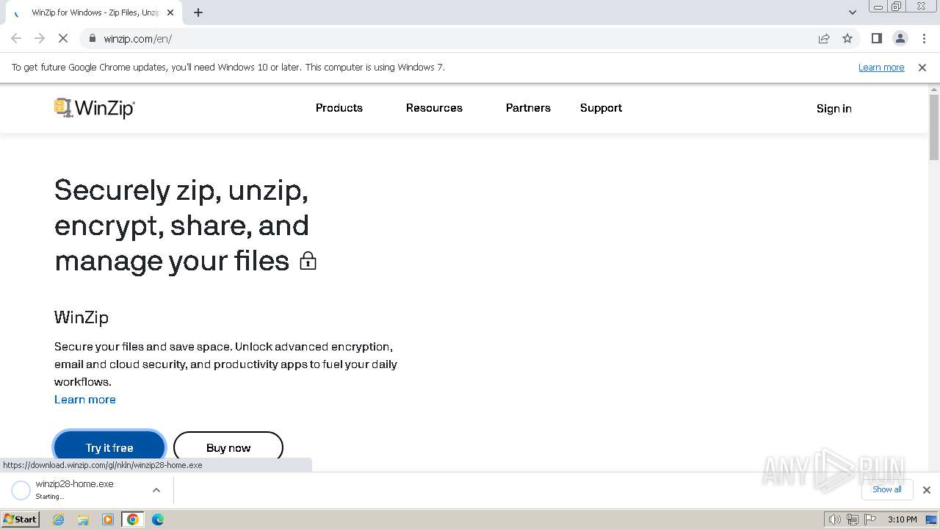Click Try it free button
940x529 pixels.
click(109, 447)
